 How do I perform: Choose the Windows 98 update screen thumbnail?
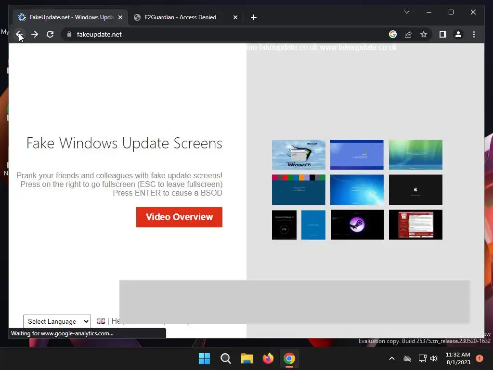[298, 155]
